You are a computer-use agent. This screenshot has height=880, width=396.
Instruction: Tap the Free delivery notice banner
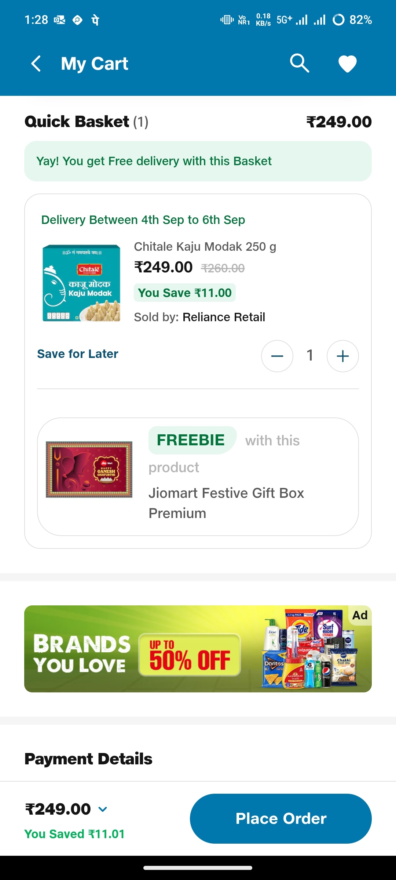pos(198,161)
